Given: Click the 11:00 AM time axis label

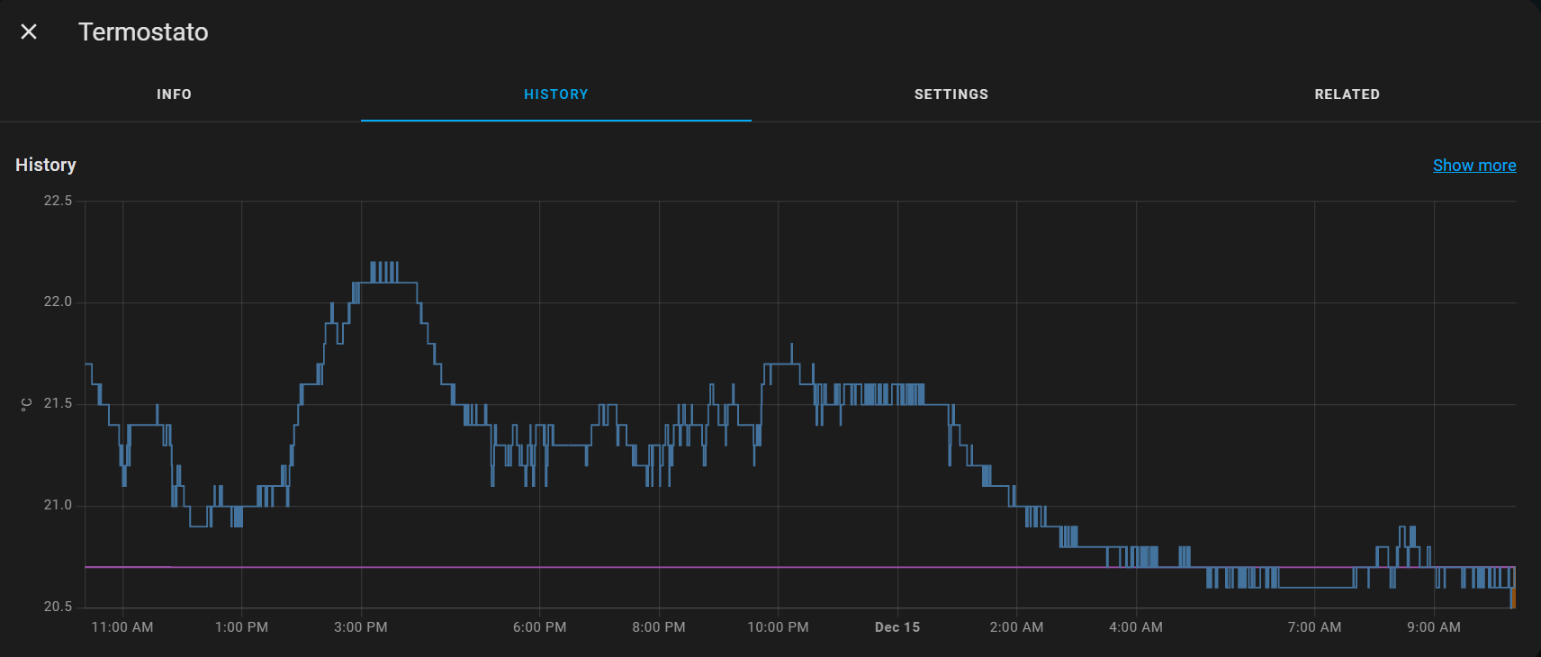Looking at the screenshot, I should (x=122, y=627).
